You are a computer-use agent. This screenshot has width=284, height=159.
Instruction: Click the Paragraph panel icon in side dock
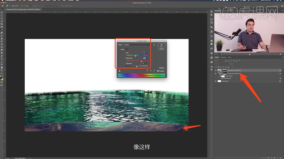pyautogui.click(x=211, y=70)
